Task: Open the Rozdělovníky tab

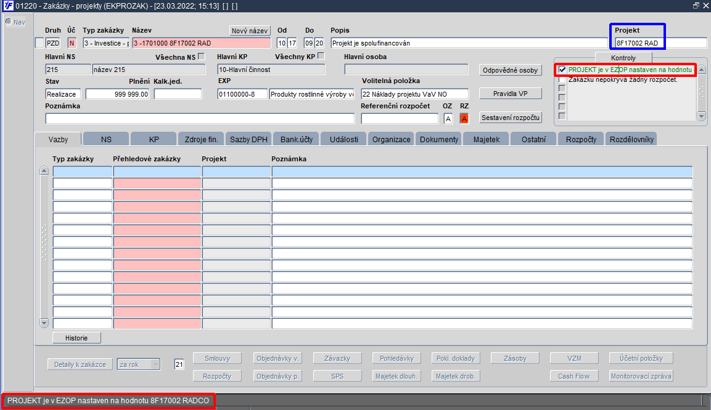Action: tap(631, 139)
